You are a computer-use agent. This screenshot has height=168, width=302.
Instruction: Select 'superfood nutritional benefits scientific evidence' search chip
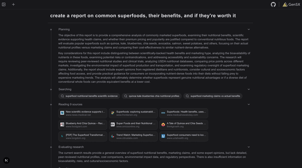point(89,96)
